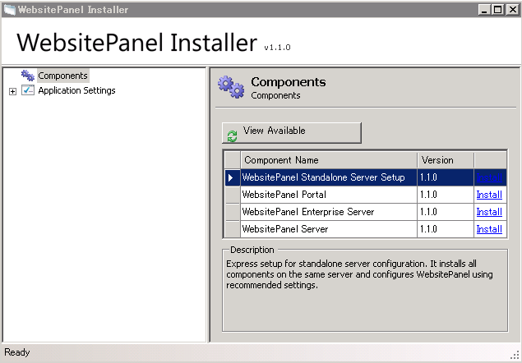Expand the Application Settings tree node
Screen dimensions: 522x363
pyautogui.click(x=12, y=91)
